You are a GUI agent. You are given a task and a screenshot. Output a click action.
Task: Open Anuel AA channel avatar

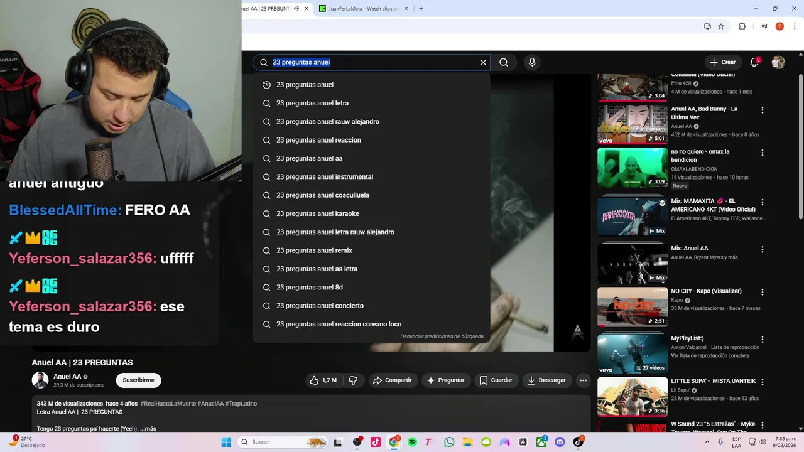click(x=40, y=380)
